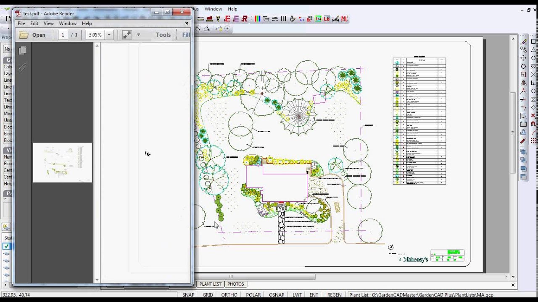The width and height of the screenshot is (538, 302).
Task: Select the eraser tool atop the right toolbar
Action: [x=523, y=42]
